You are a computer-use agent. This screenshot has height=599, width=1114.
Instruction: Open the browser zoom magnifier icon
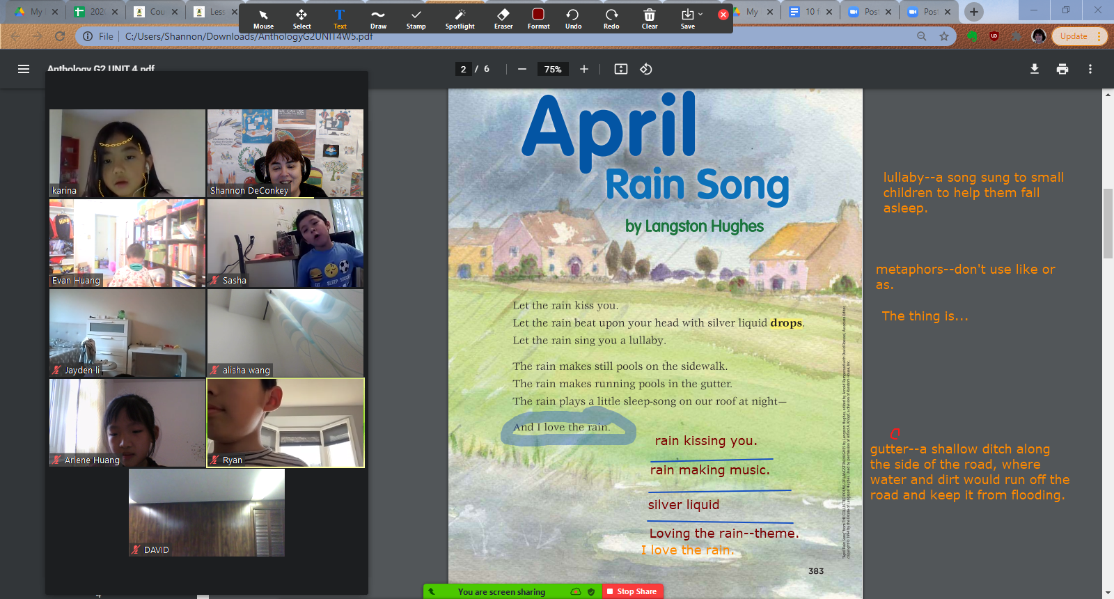coord(922,36)
